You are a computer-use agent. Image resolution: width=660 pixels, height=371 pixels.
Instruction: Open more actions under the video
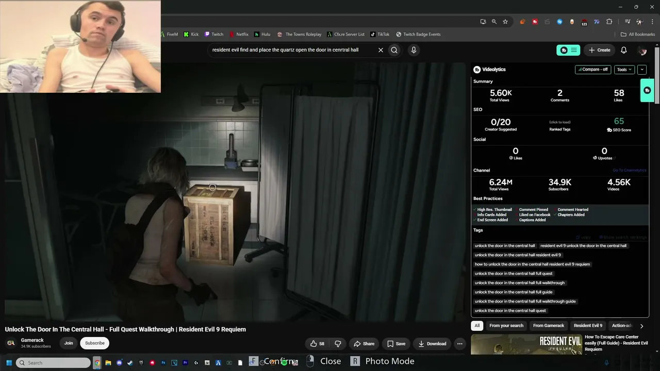click(459, 344)
